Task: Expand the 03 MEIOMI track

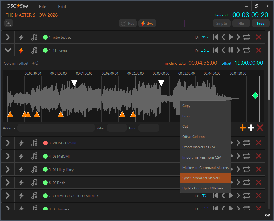Action: 8,156
